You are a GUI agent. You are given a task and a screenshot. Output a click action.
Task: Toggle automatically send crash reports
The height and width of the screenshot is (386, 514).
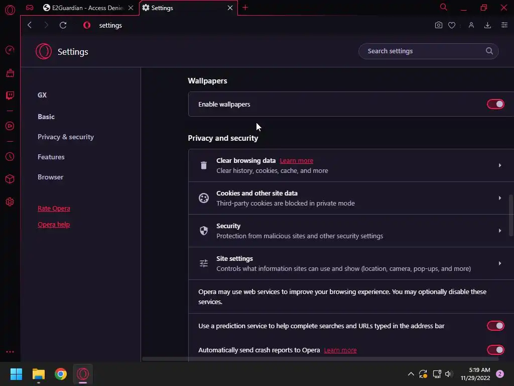point(495,350)
